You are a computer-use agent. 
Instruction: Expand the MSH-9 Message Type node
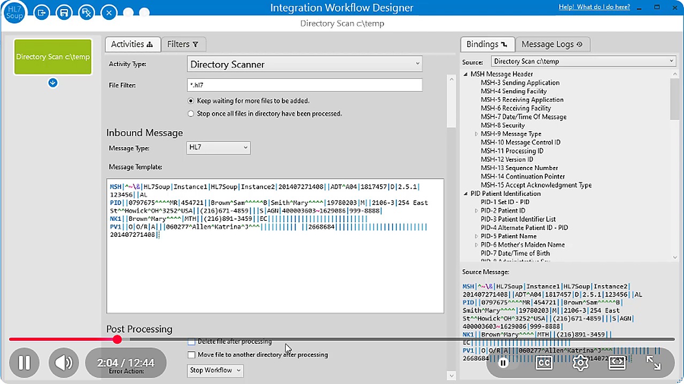(476, 134)
